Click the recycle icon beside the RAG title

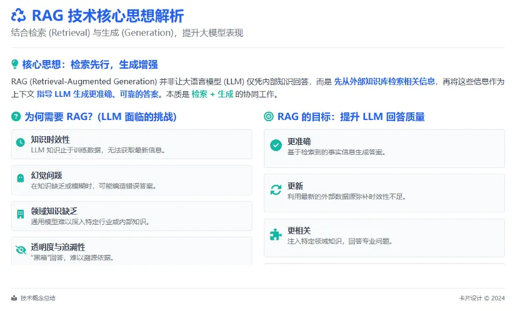[19, 16]
